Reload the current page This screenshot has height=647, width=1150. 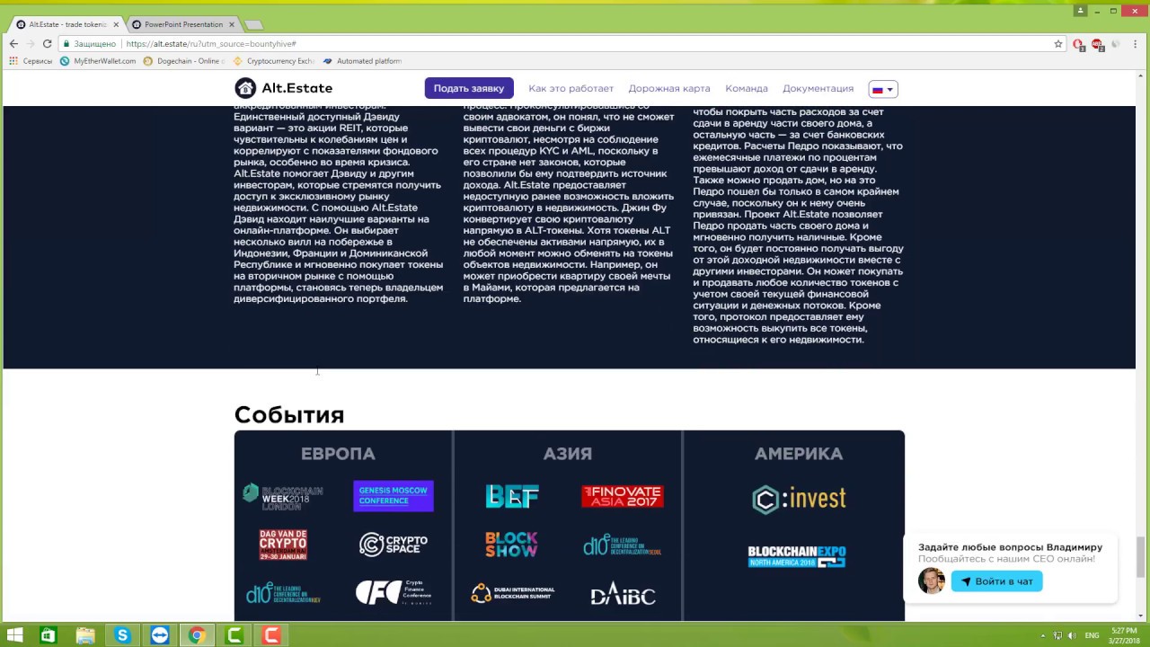[47, 43]
